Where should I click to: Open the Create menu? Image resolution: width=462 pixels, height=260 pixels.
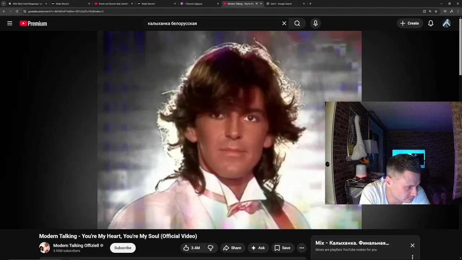(x=410, y=23)
